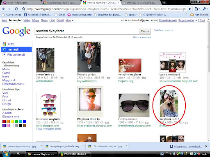210x157 pixels.
Task: Go back with the browser back arrow
Action: click(x=4, y=9)
